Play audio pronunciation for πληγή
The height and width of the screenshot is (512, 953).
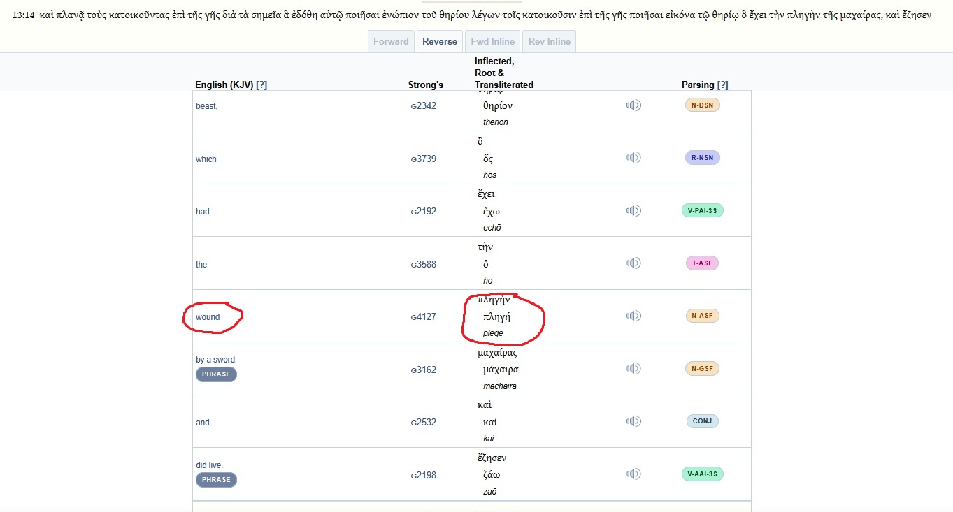click(x=633, y=316)
